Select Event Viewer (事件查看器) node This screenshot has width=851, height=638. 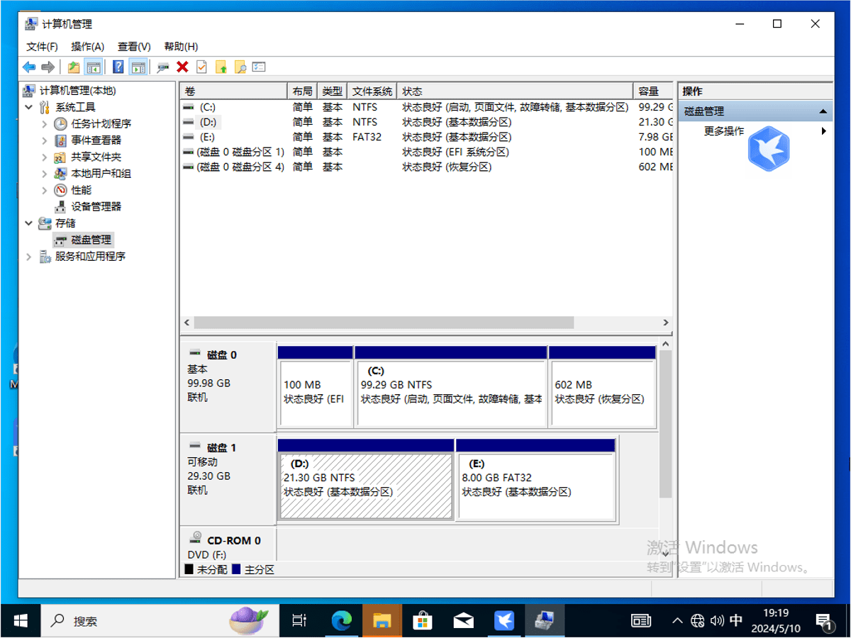pos(96,140)
